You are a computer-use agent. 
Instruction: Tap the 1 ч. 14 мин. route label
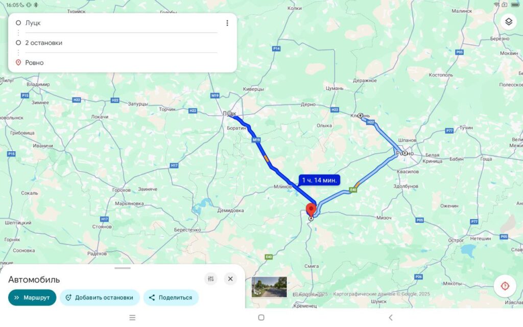coord(319,180)
